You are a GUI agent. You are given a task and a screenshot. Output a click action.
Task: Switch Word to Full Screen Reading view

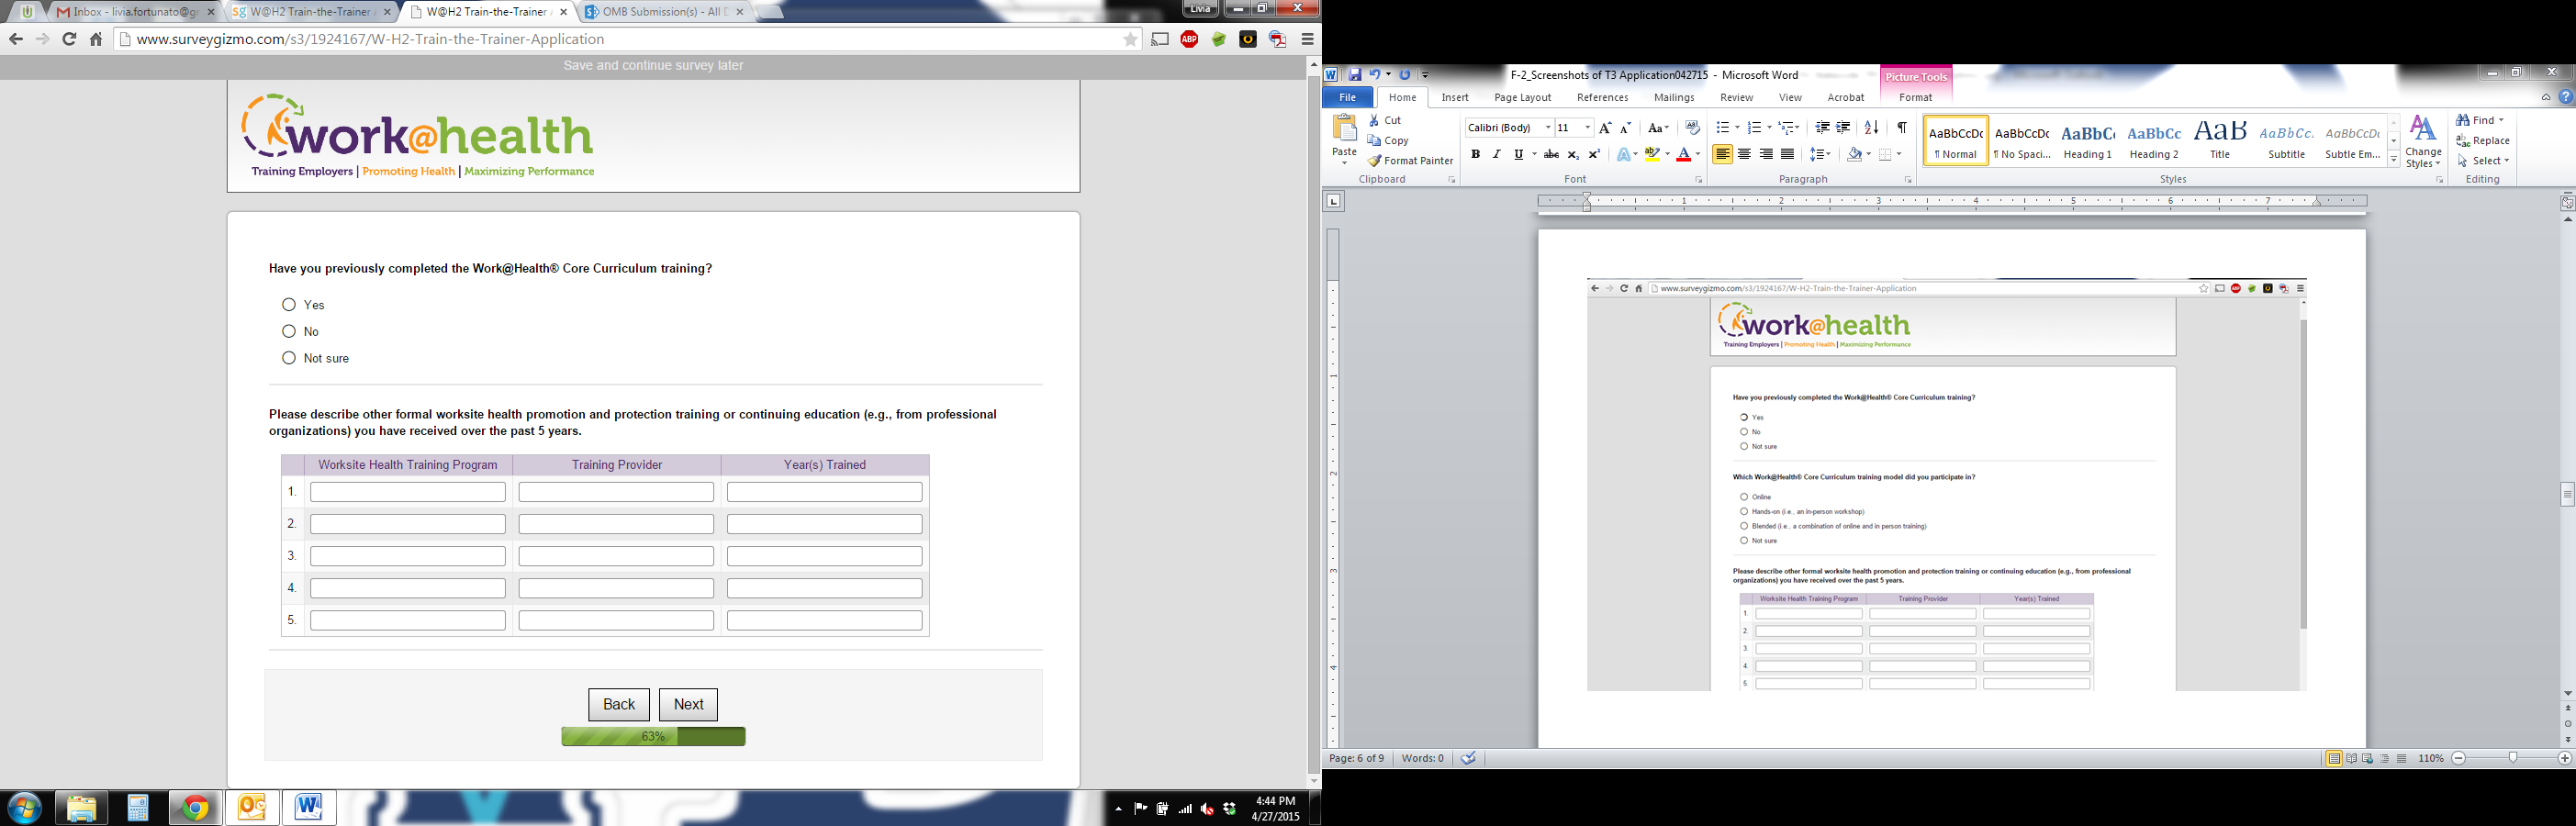2351,759
